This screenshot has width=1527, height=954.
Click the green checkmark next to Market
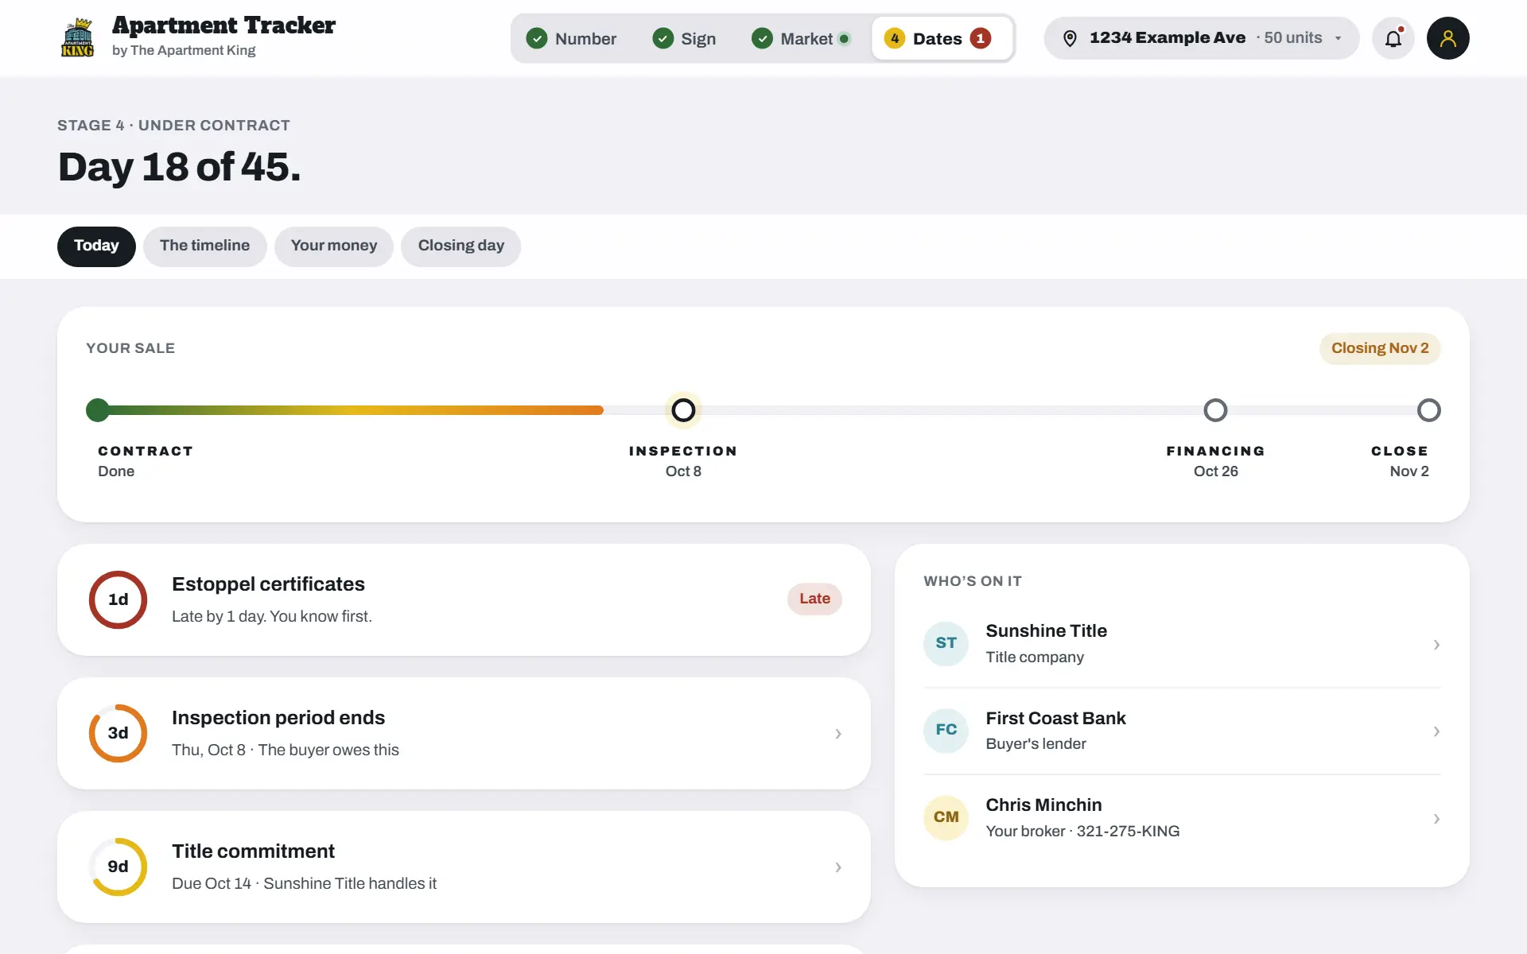click(762, 38)
